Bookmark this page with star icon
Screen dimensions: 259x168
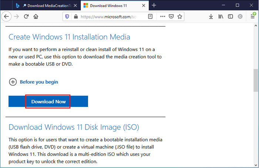pyautogui.click(x=180, y=16)
